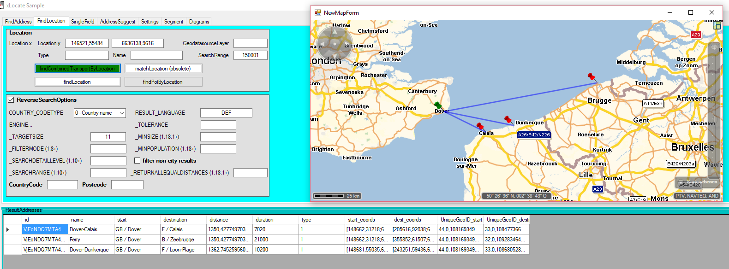The width and height of the screenshot is (729, 269).
Task: Toggle the ReverseSearchOptions checkbox
Action: (x=11, y=99)
